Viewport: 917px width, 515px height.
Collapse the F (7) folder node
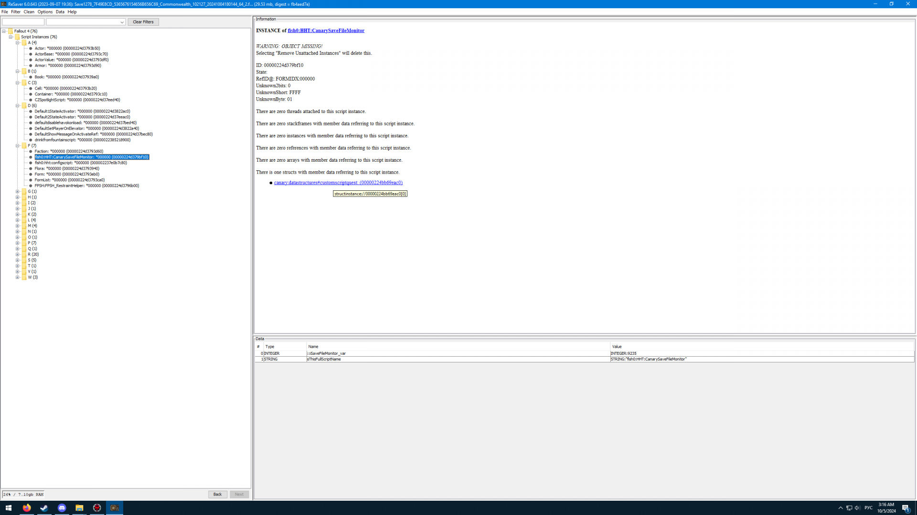(18, 145)
